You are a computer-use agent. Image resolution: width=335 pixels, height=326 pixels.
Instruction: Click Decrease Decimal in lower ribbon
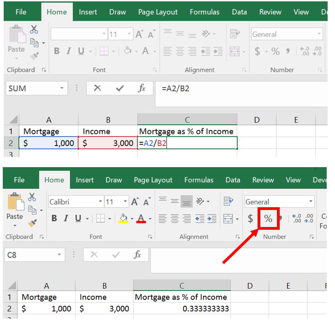pyautogui.click(x=309, y=218)
